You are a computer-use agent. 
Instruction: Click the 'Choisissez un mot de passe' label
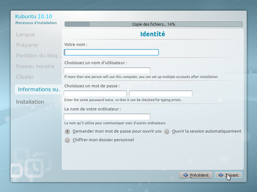pos(92,86)
